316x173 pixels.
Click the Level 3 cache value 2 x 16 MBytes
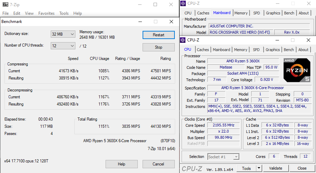click(277, 144)
